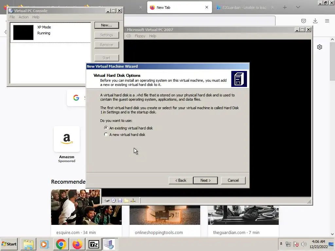This screenshot has width=335, height=251.
Task: Click network adapter icon in VM status bar
Action: pyautogui.click(x=133, y=200)
